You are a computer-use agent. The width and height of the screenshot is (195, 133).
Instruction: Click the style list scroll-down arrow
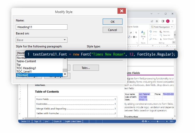pyautogui.click(x=65, y=74)
